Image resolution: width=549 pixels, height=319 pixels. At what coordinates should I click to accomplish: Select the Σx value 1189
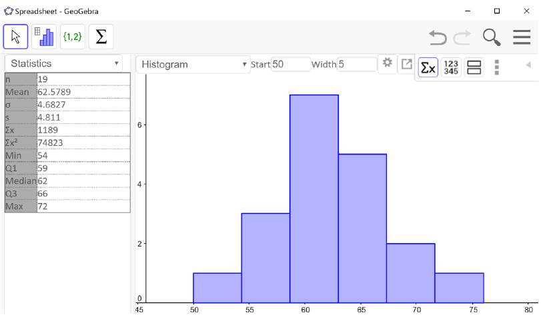point(47,130)
